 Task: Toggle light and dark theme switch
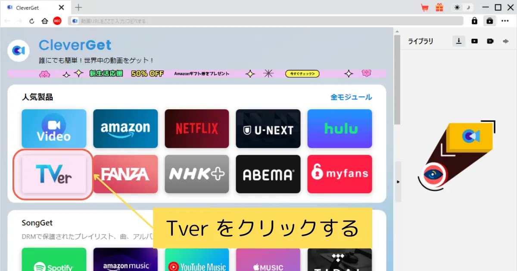coord(462,7)
